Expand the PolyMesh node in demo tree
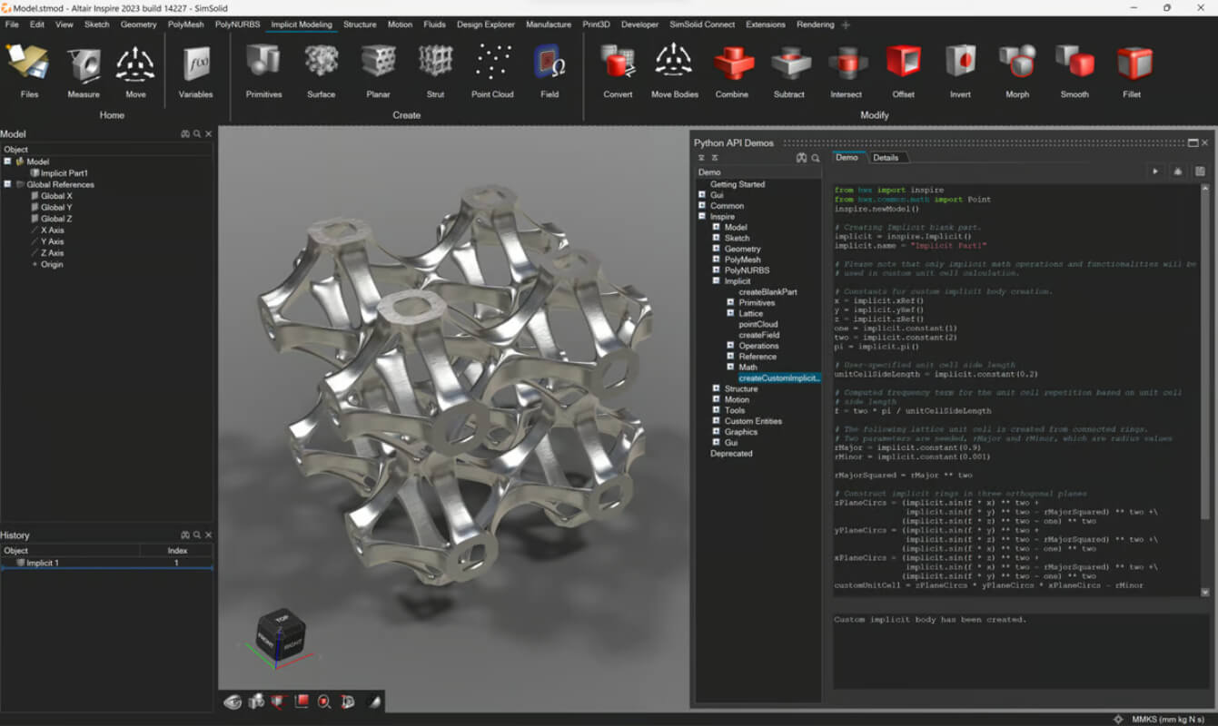1218x726 pixels. tap(717, 260)
